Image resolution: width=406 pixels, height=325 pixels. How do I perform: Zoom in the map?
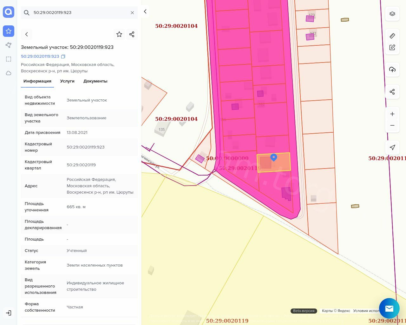tap(392, 114)
